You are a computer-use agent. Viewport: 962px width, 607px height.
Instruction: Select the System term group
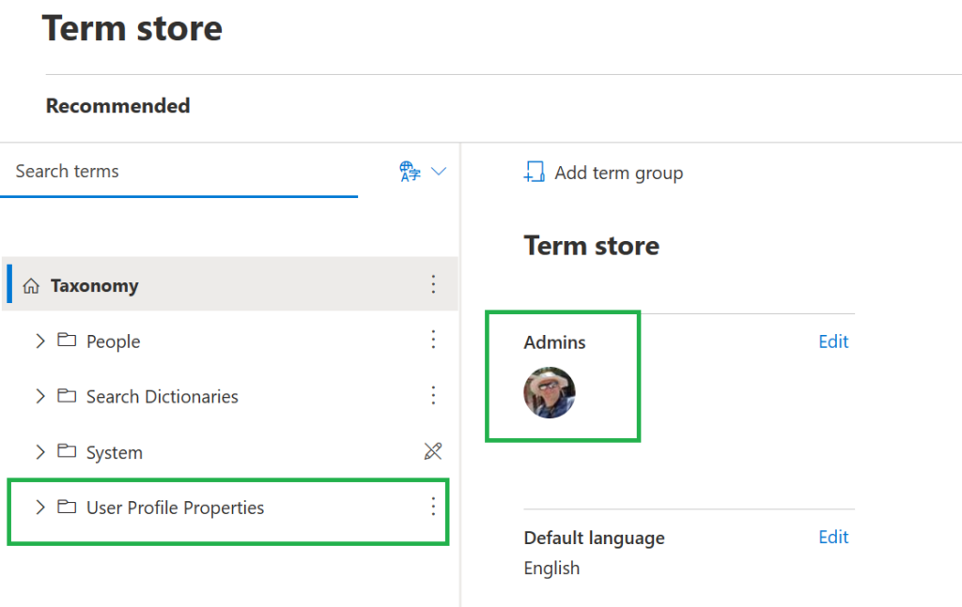click(x=114, y=452)
